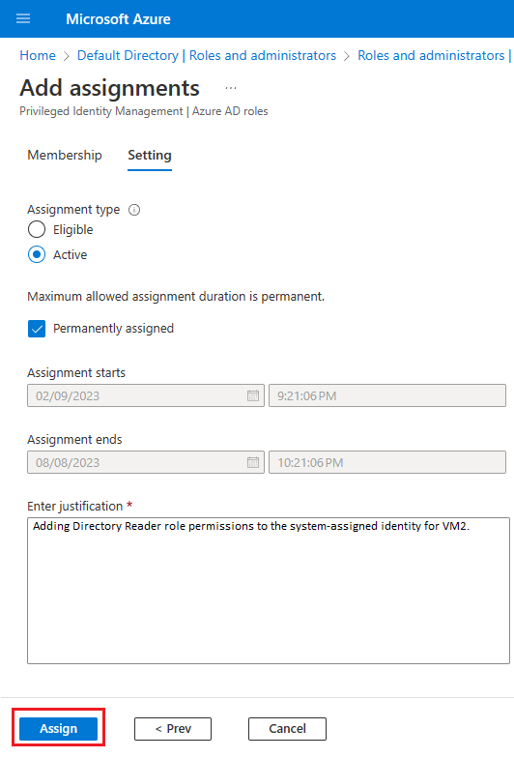Switch to the Setting tab
Viewport: 514px width, 758px height.
(x=150, y=155)
